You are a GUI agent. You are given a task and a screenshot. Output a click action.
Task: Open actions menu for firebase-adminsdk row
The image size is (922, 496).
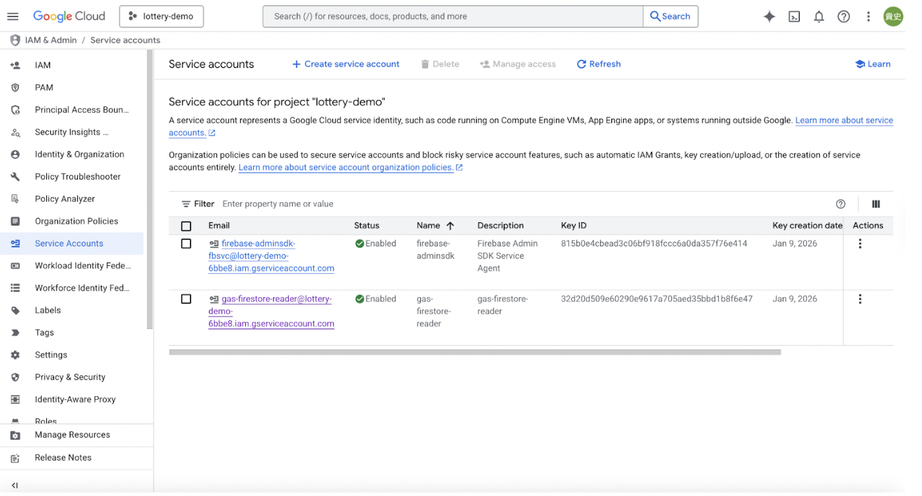tap(860, 244)
